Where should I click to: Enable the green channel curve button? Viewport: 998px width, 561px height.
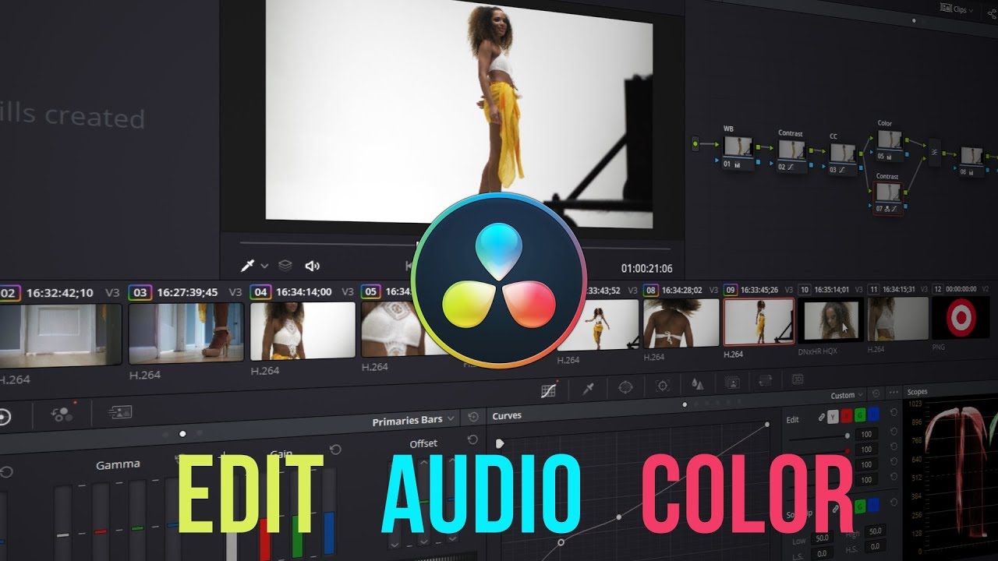pyautogui.click(x=860, y=415)
